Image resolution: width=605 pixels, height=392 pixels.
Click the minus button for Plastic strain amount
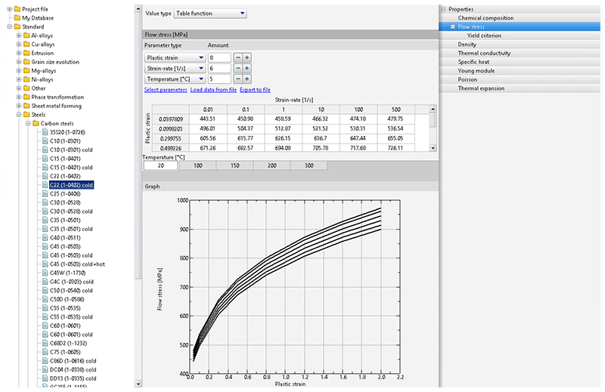tap(237, 57)
